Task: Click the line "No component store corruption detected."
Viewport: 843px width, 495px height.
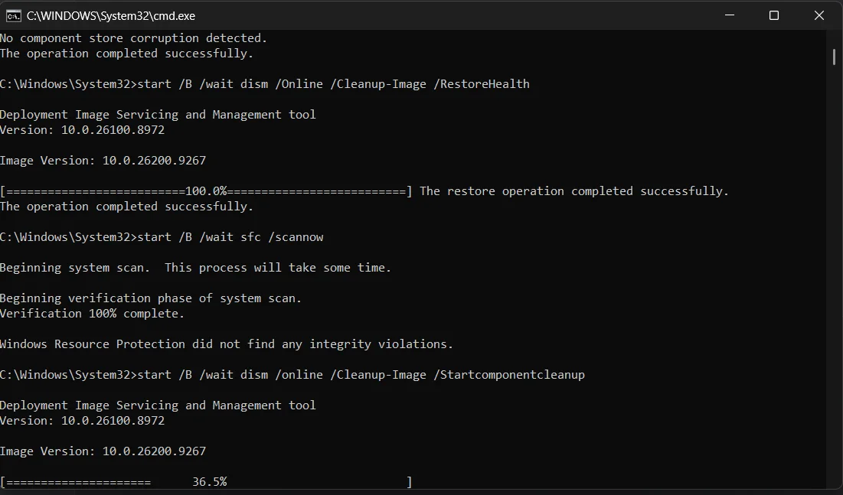Action: coord(133,38)
